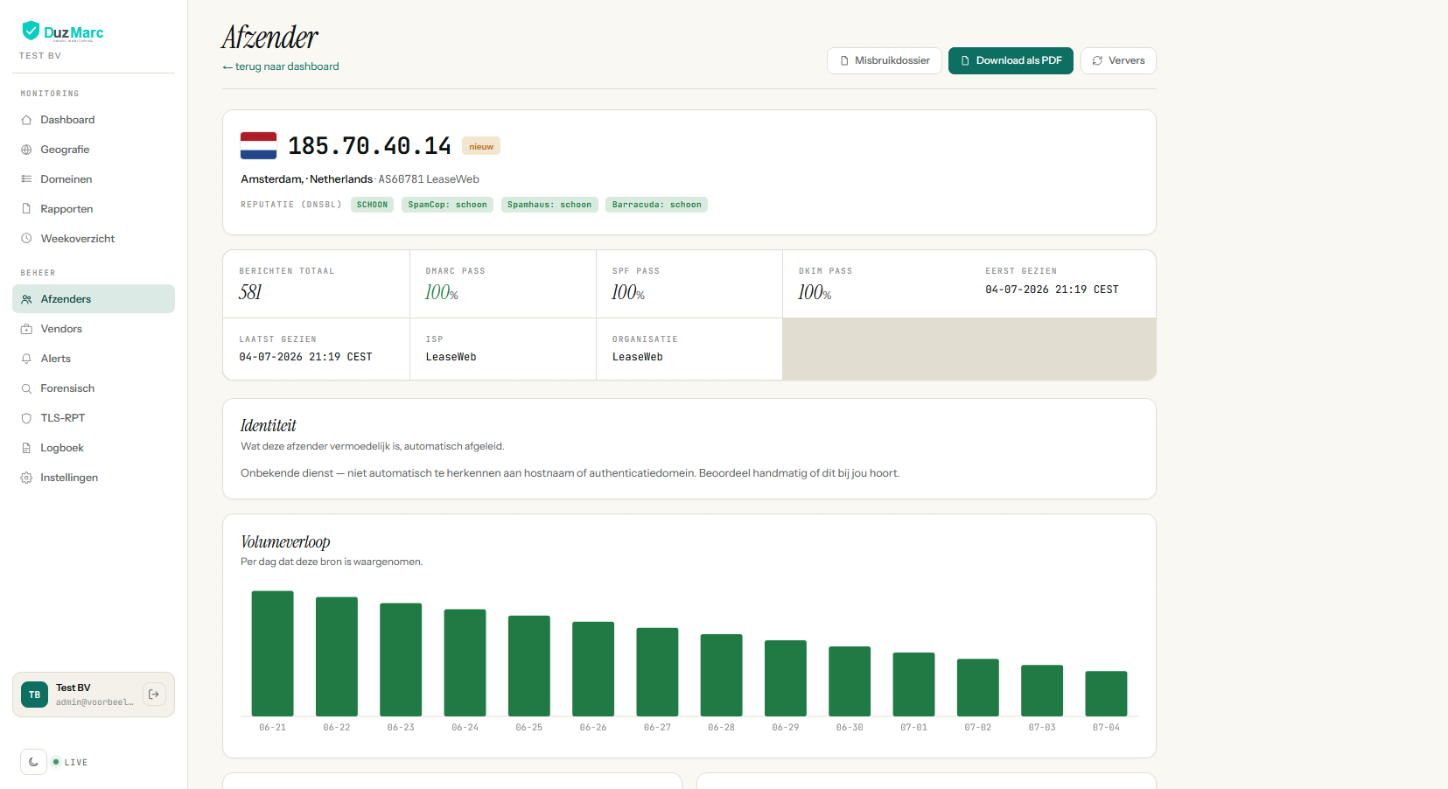This screenshot has height=789, width=1448.
Task: Open Rapporten via the document icon
Action: [x=26, y=209]
